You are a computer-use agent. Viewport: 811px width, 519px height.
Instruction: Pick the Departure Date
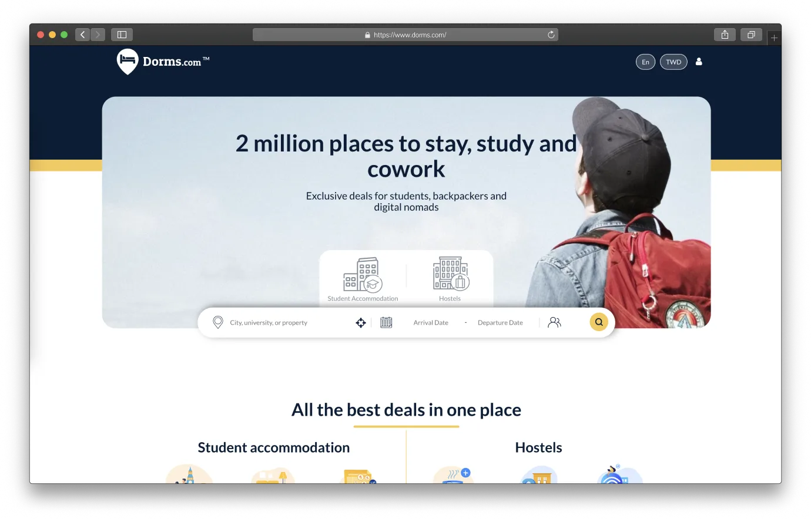(500, 323)
